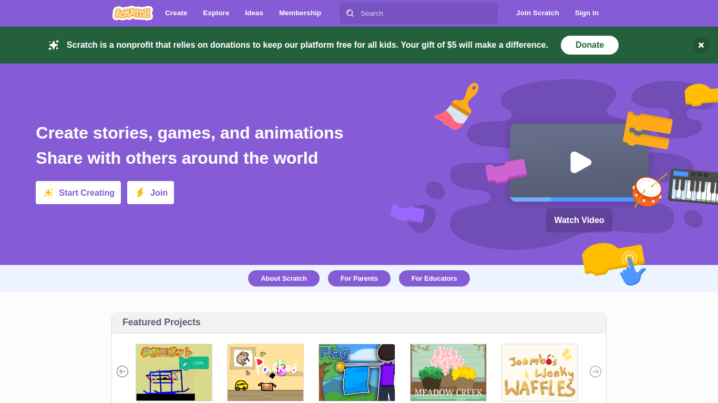
Task: Click the Scratch logo
Action: tap(132, 13)
